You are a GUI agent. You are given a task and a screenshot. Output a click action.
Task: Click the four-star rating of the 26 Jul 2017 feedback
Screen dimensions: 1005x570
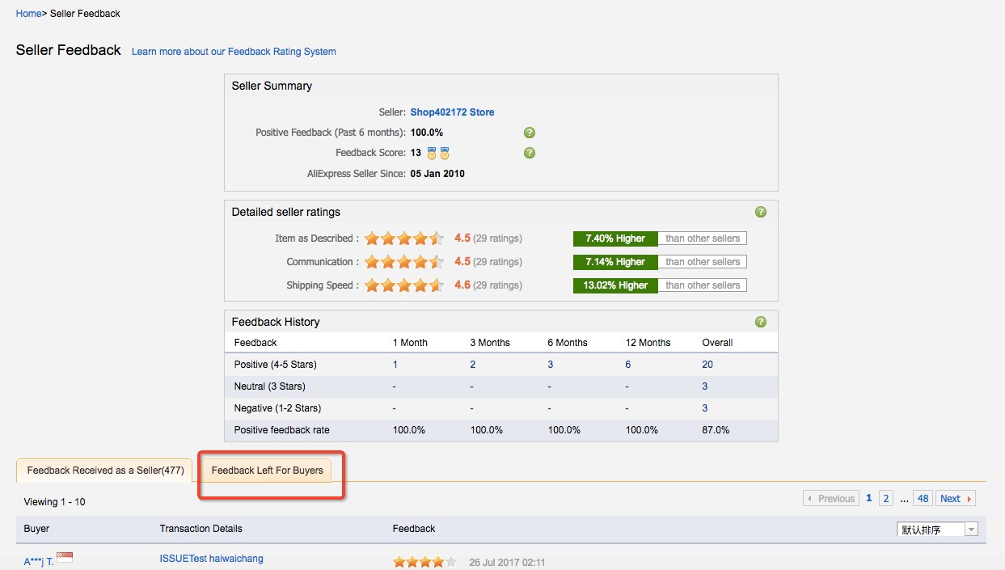424,562
